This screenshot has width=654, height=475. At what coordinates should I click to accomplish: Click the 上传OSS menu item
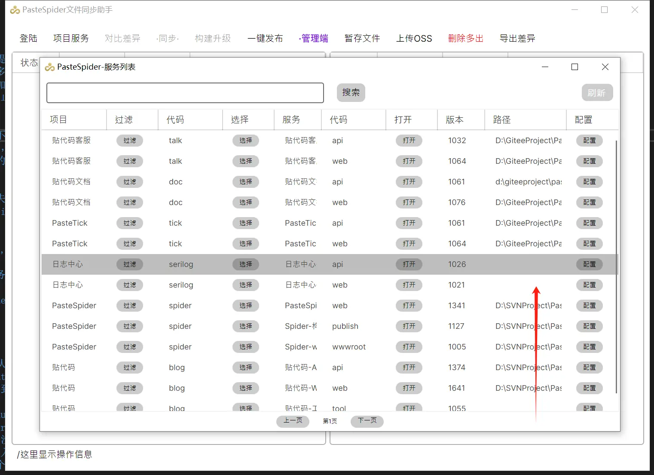point(414,38)
